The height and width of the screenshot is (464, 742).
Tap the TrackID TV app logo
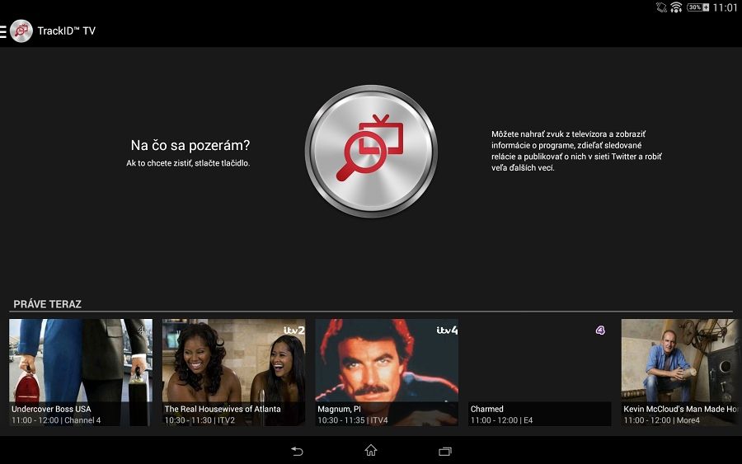21,31
